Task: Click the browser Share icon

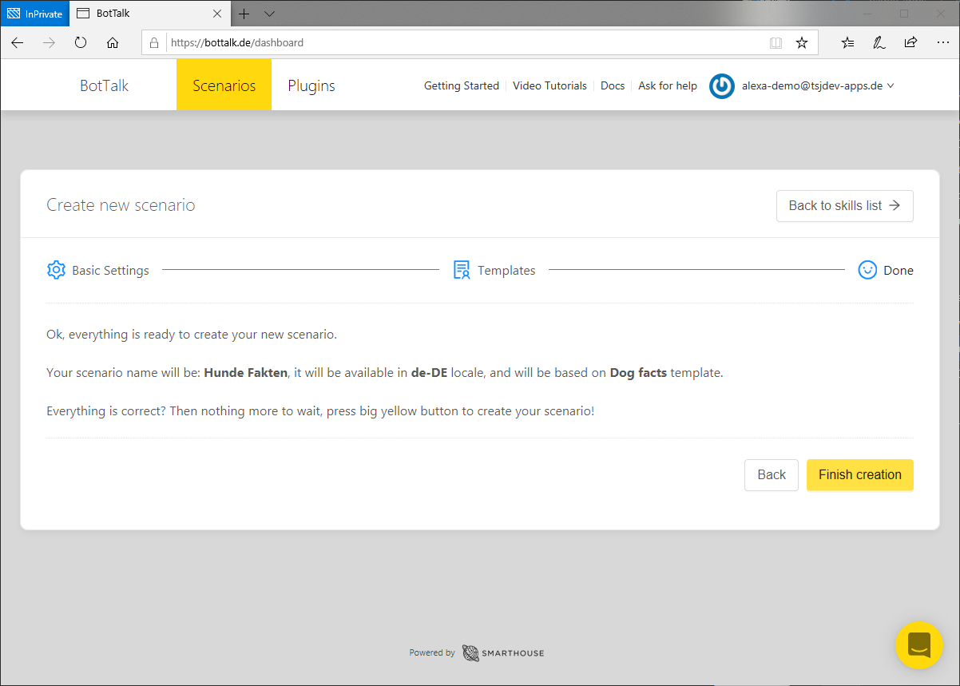Action: click(910, 43)
